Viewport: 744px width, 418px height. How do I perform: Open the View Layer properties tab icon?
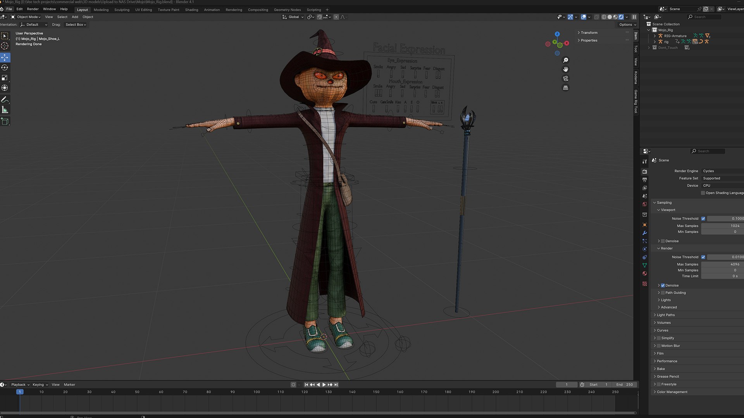[x=644, y=188]
